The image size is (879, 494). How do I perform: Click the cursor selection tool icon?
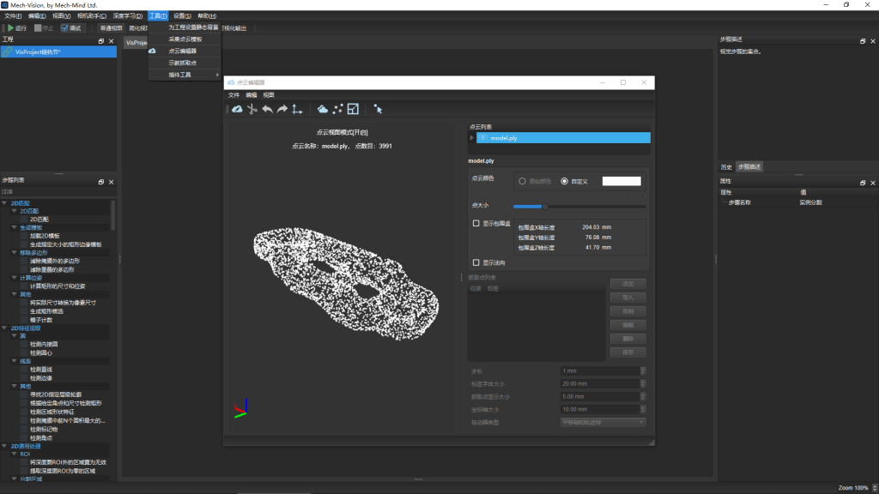pos(378,109)
